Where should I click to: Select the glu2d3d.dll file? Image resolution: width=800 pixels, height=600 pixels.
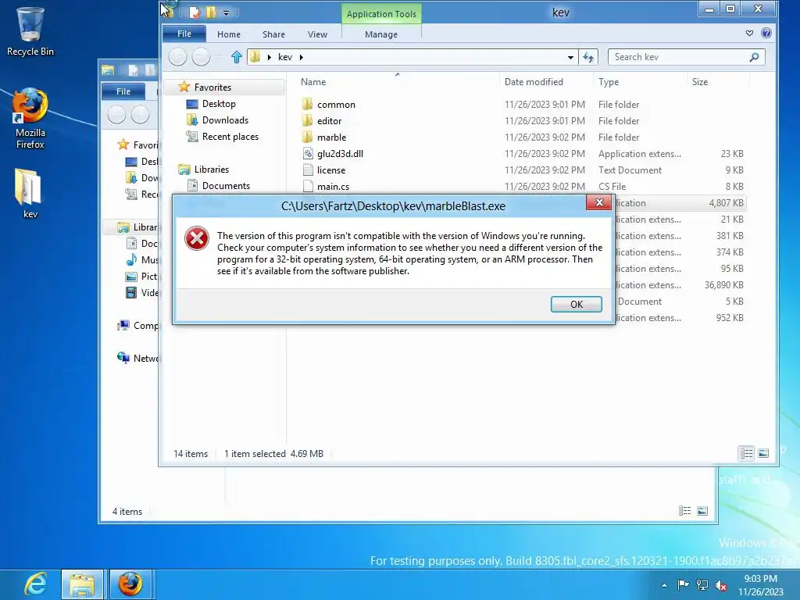pyautogui.click(x=340, y=154)
